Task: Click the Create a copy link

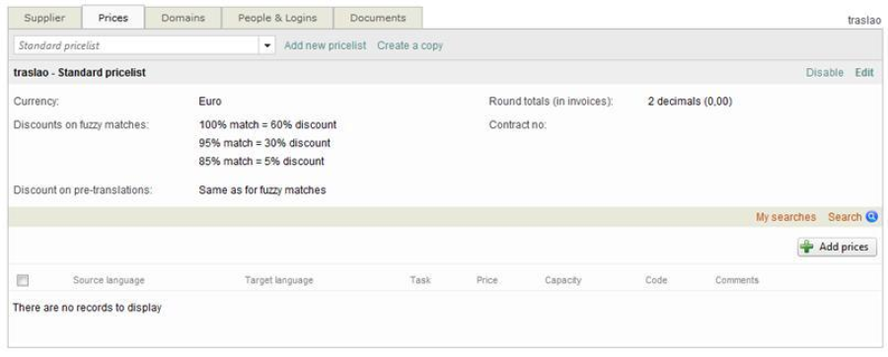Action: 410,45
